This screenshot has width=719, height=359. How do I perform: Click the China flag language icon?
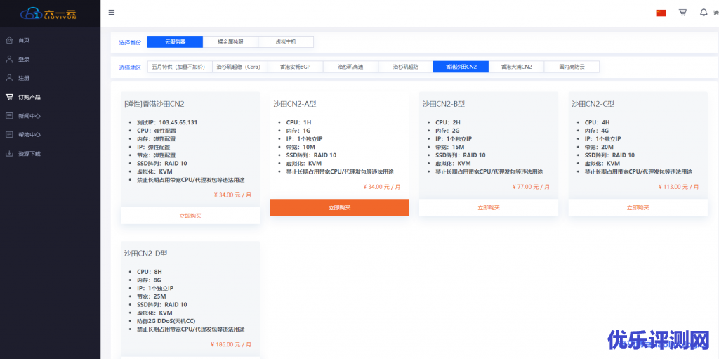(x=661, y=13)
